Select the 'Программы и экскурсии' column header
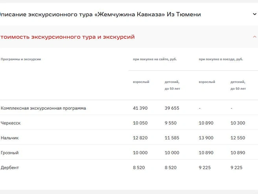 tap(21, 59)
